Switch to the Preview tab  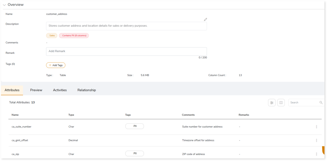tap(36, 90)
